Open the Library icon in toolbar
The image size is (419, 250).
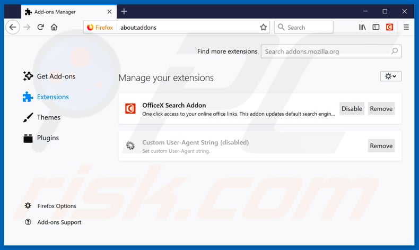(x=362, y=27)
